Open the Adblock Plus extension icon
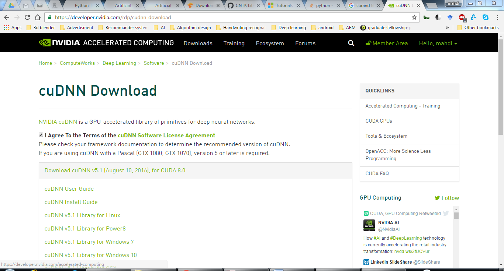504x271 pixels. [x=462, y=17]
